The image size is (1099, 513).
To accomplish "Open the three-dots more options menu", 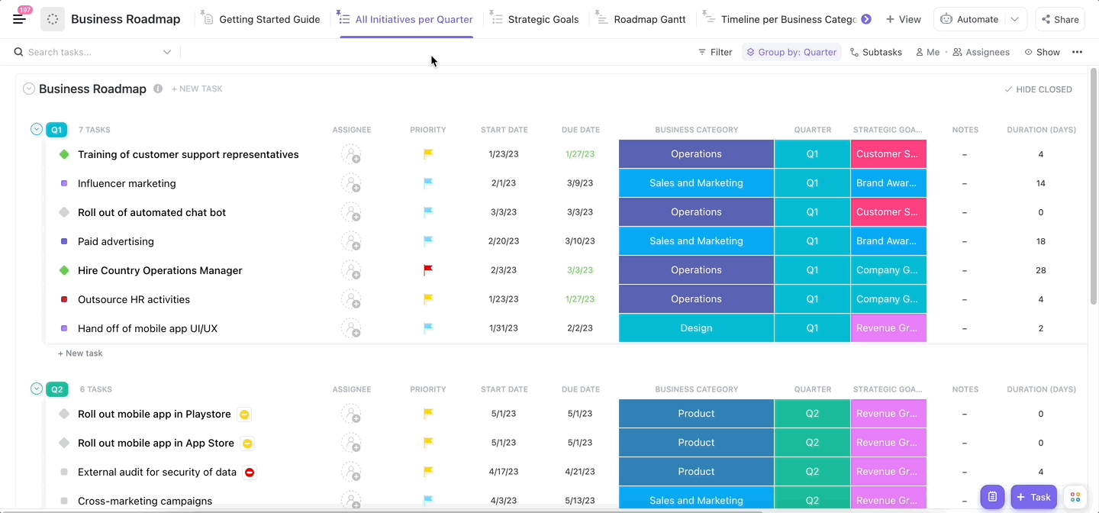I will (1077, 52).
